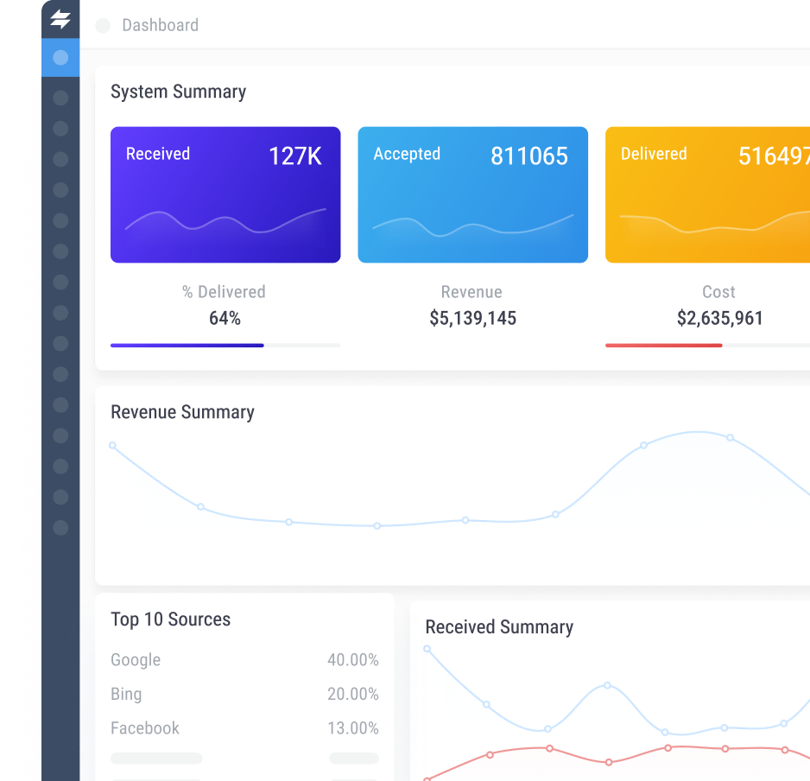Click the purple % Delivered progress bar
This screenshot has height=781, width=810.
[187, 345]
